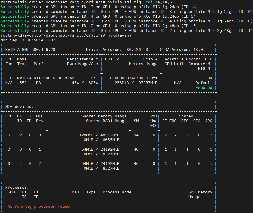Click the 'NVIDIA RTX PRO 6000 Blac...' GPU name
The image size is (253, 213).
pyautogui.click(x=49, y=78)
